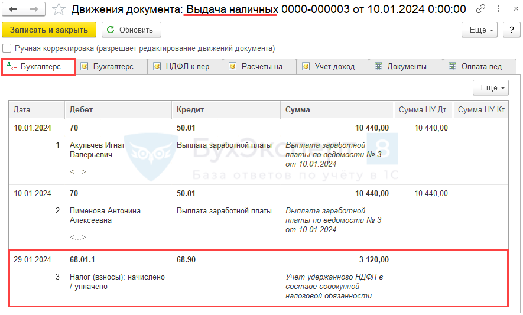523x315 pixels.
Task: Enable the Ручная корректировка checkbox
Action: click(7, 48)
